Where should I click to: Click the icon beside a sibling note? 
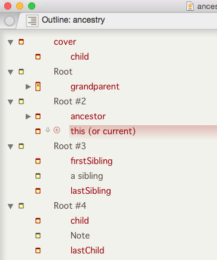(x=38, y=176)
